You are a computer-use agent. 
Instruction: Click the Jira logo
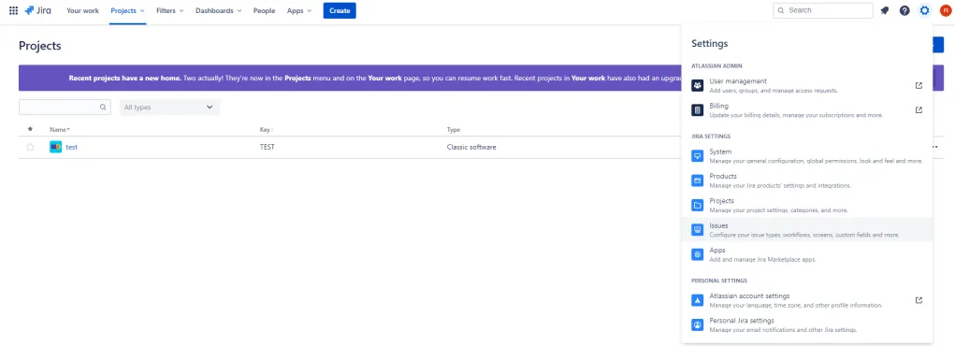click(37, 10)
